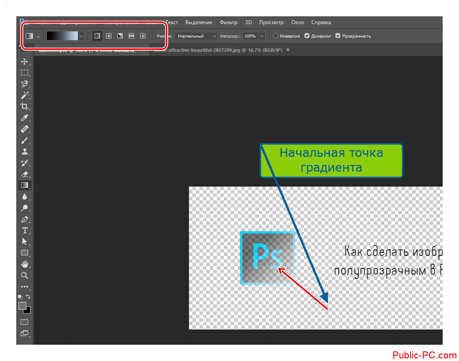Open the gradient preset picker arrow

pyautogui.click(x=81, y=36)
